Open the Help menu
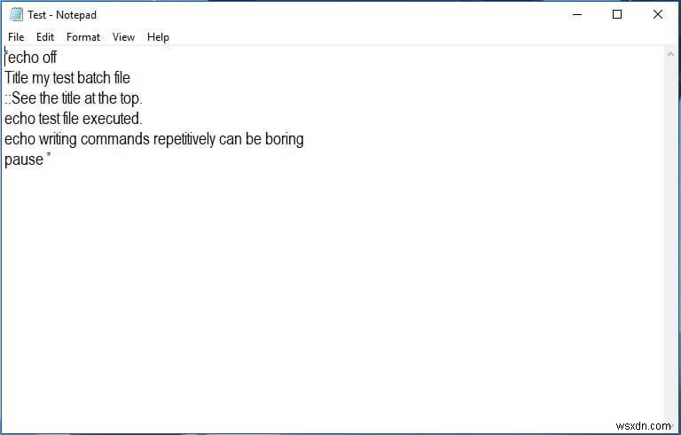The width and height of the screenshot is (681, 435). [158, 37]
